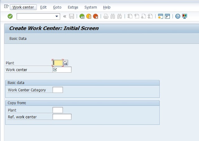Screen dimensions: 199x141
Task: Click the yellow Exit icon
Action: [89, 16]
